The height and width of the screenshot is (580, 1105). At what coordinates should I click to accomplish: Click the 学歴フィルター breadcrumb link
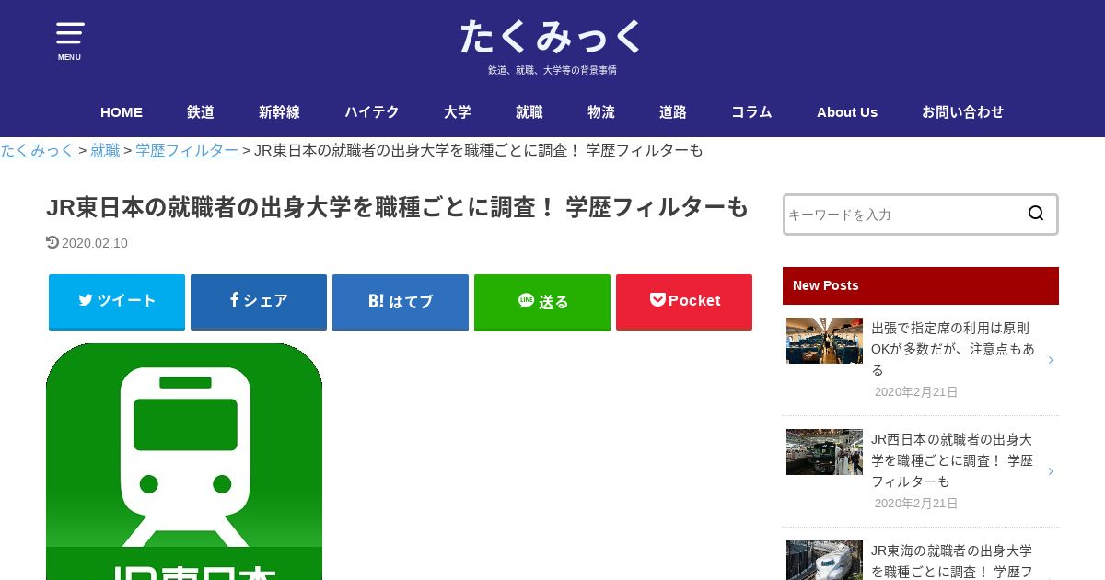[187, 150]
